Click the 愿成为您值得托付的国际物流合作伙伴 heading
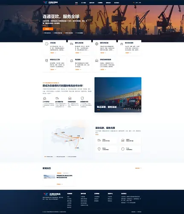The height and width of the screenshot is (214, 184). 63,86
